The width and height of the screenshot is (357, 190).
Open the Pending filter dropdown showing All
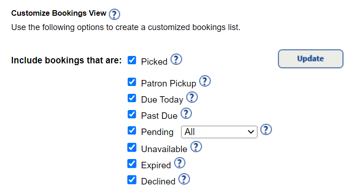pos(219,132)
